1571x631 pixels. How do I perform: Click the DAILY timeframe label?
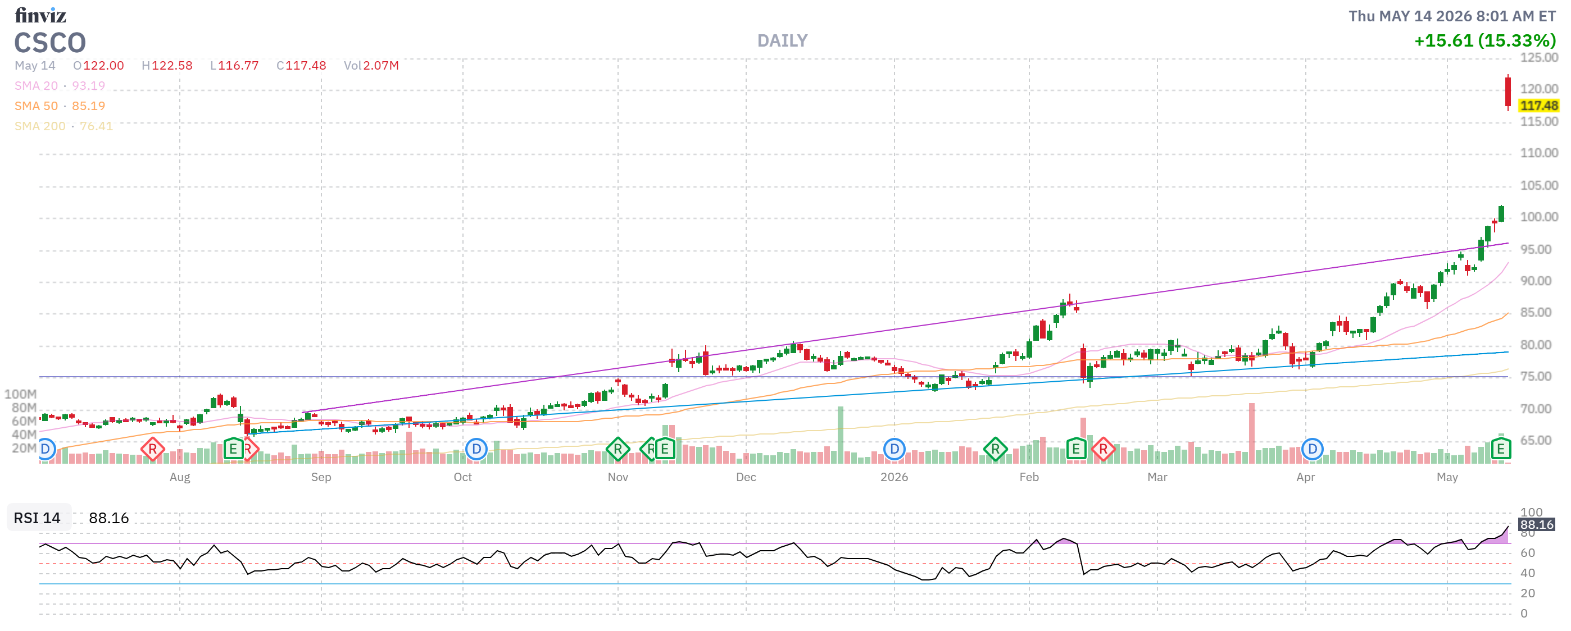click(783, 41)
